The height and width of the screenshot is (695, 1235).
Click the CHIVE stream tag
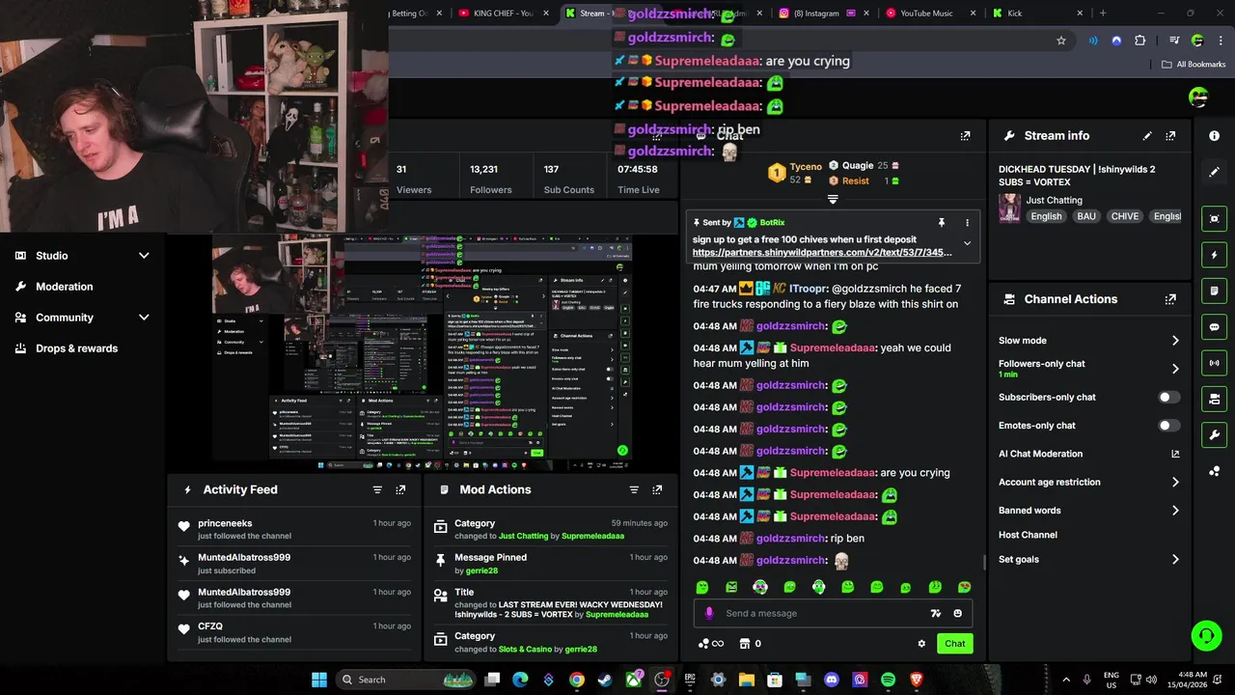pyautogui.click(x=1125, y=216)
